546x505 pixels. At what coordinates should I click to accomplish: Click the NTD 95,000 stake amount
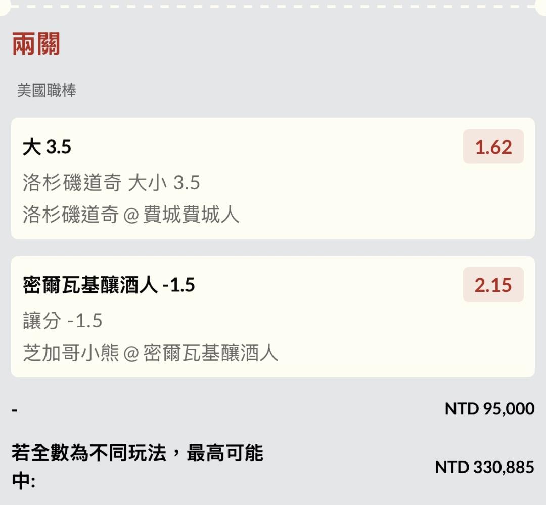pos(489,408)
